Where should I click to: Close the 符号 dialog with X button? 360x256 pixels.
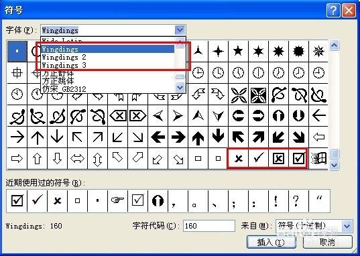tap(349, 10)
